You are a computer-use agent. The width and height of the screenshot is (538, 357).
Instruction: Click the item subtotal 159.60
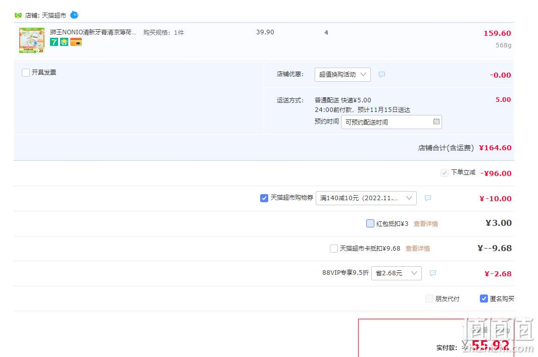pyautogui.click(x=497, y=33)
